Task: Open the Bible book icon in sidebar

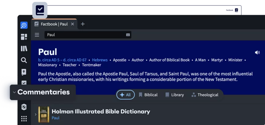Action: point(24,72)
